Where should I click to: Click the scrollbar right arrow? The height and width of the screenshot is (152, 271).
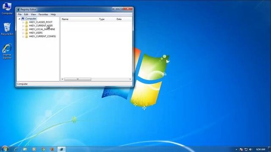[130, 79]
